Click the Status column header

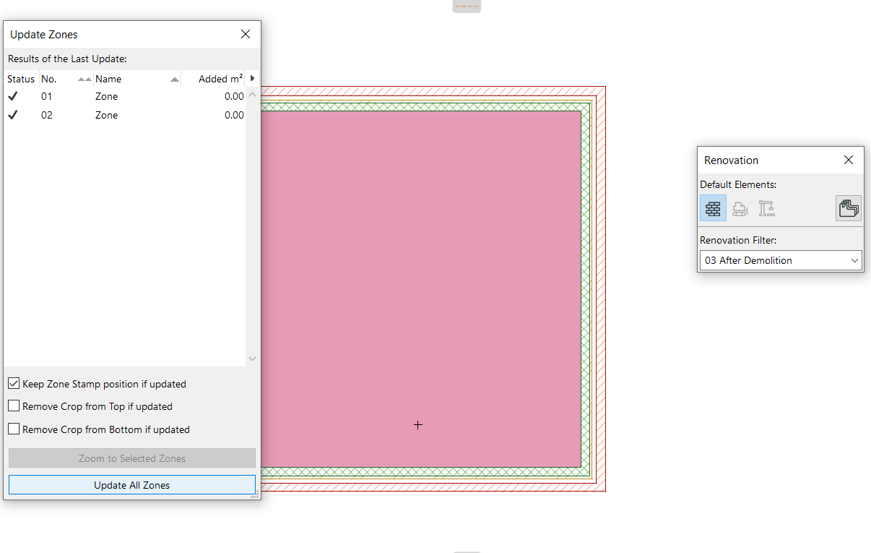tap(21, 79)
